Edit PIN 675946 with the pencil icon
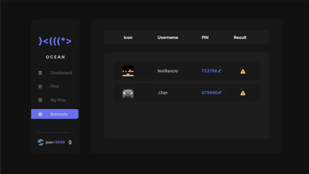 click(x=220, y=93)
